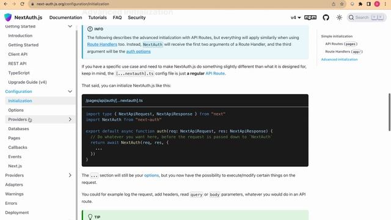Toggle dark/light mode sun icon
This screenshot has height=220, width=391.
pos(339,18)
